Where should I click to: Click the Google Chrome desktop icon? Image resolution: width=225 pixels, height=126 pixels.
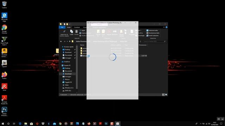[4, 29]
